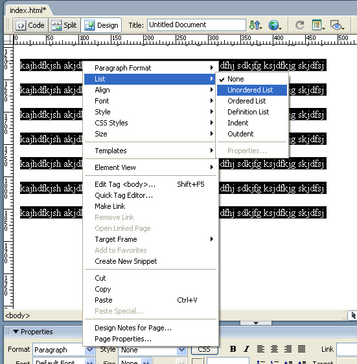
Task: Click the CSS button
Action: click(205, 349)
